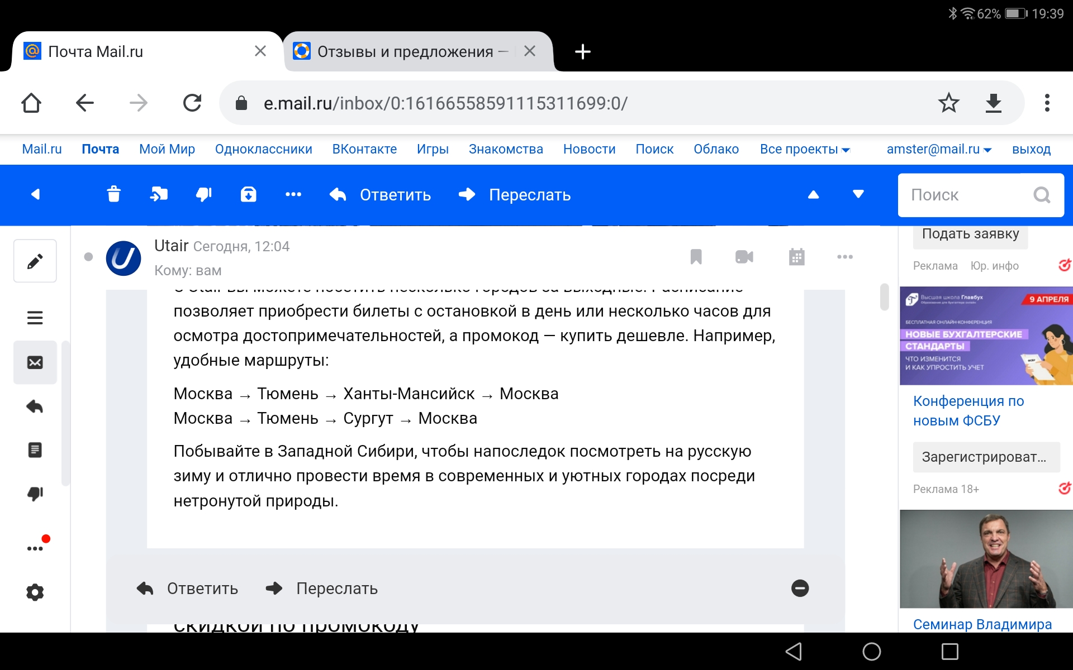Move email to folder icon
Screen dimensions: 1073x670
coord(159,194)
